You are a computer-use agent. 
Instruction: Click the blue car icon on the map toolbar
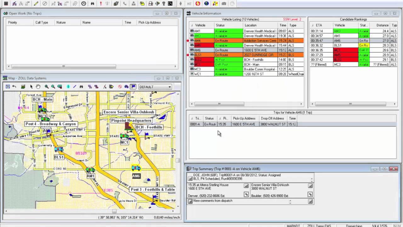pos(127,87)
